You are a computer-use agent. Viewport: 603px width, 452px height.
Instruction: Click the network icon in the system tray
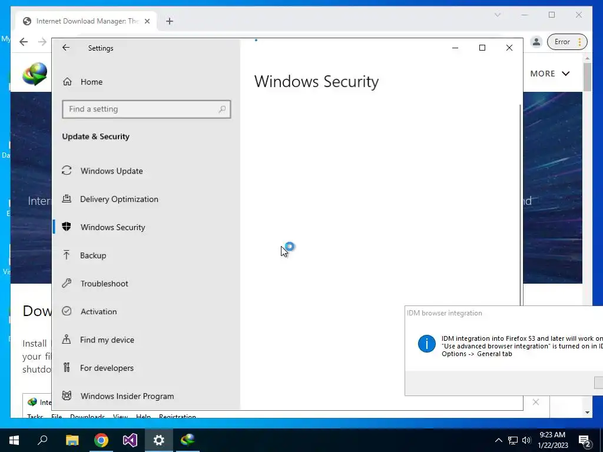[513, 440]
